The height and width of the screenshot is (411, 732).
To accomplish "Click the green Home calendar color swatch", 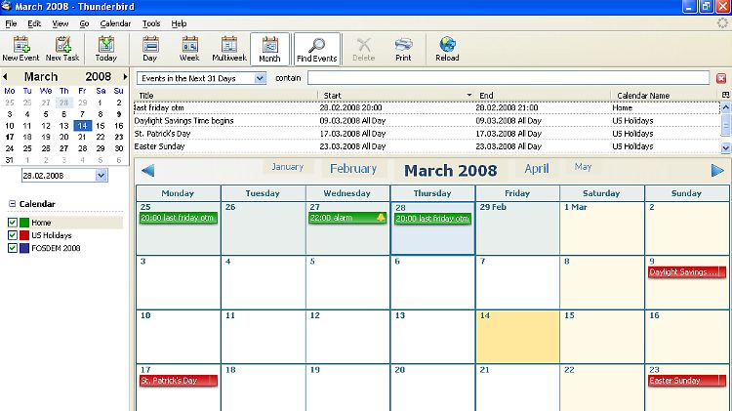I will pos(24,223).
